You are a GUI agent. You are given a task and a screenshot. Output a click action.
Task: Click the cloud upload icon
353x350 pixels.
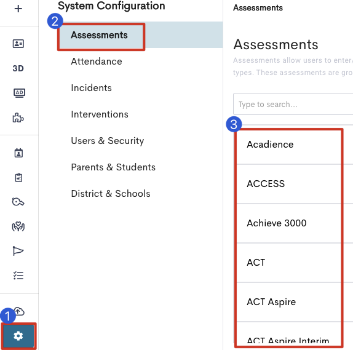tap(20, 311)
